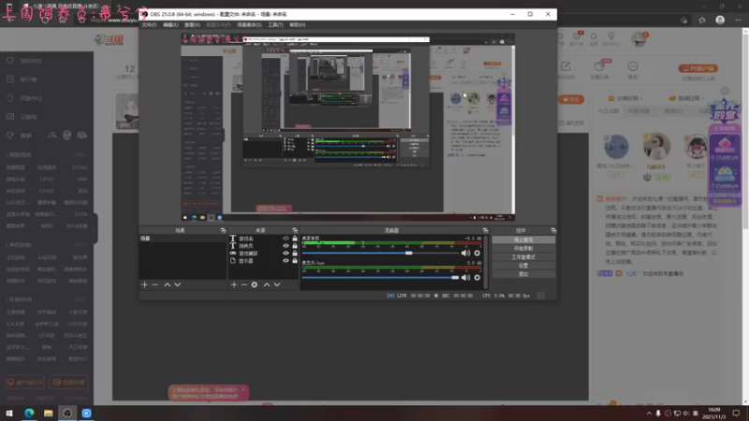
Task: Click the Audio Mixer vertical scrollbar
Action: 486,262
